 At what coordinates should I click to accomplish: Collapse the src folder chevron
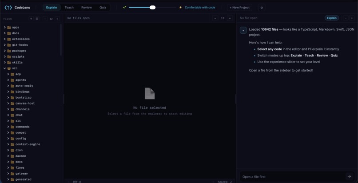[x=4, y=68]
